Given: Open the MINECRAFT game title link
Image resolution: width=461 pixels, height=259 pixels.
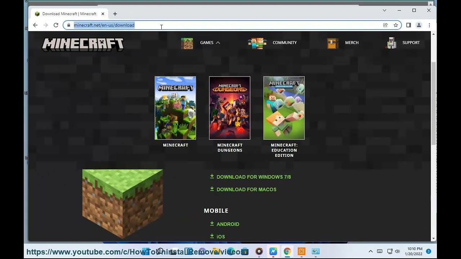Looking at the screenshot, I should coord(175,145).
